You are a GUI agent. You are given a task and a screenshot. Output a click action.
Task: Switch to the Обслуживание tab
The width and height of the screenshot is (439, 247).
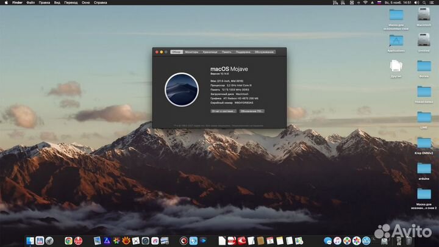pos(264,52)
